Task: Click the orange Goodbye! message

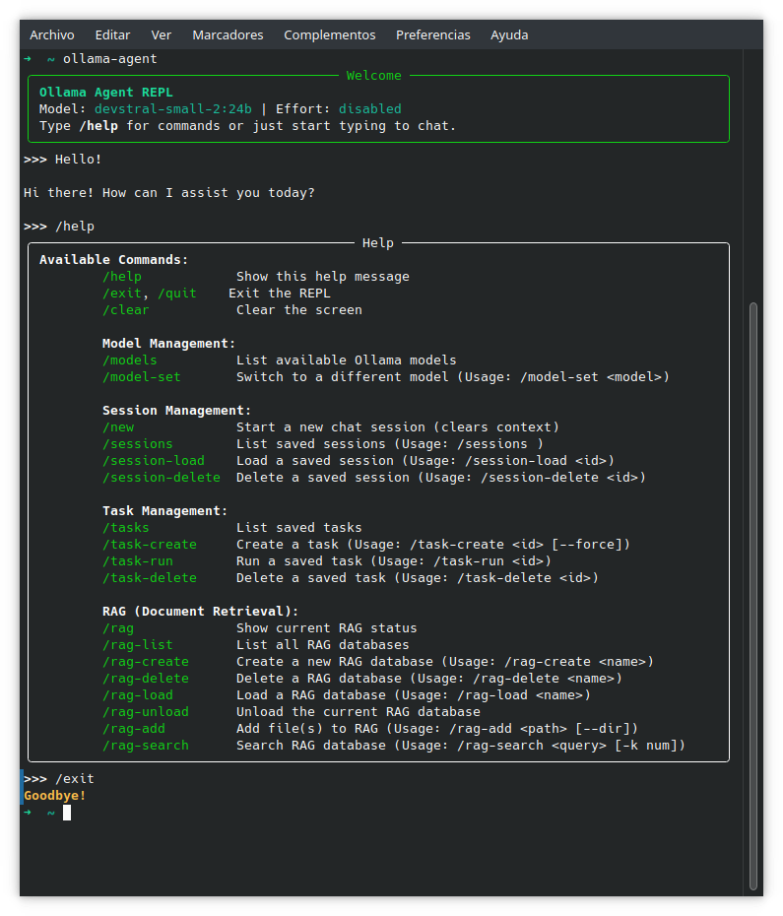Action: [55, 795]
